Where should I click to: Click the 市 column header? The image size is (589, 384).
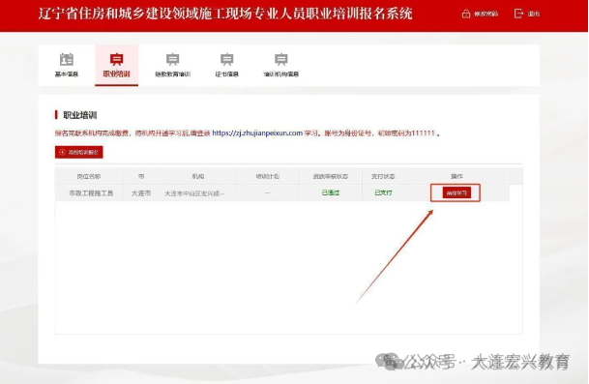pyautogui.click(x=141, y=176)
